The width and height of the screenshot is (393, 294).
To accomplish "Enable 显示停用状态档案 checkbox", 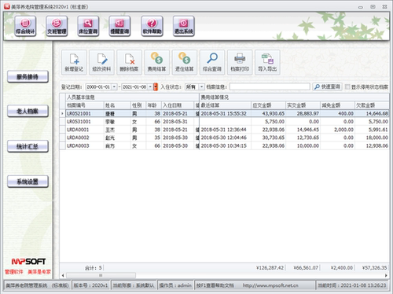I will 347,86.
